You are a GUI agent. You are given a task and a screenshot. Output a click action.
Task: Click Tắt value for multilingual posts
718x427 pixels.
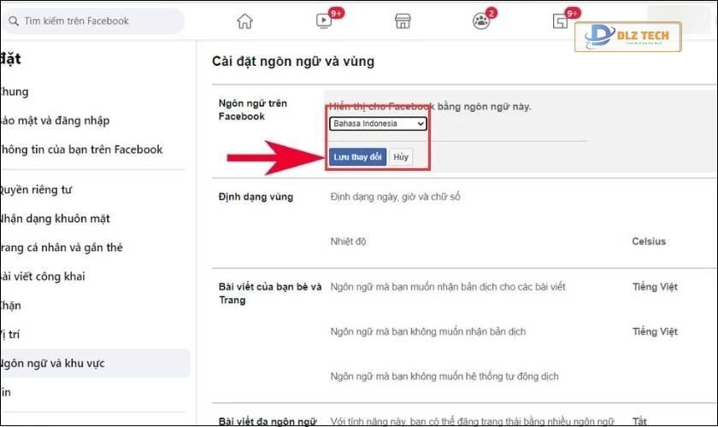click(639, 421)
